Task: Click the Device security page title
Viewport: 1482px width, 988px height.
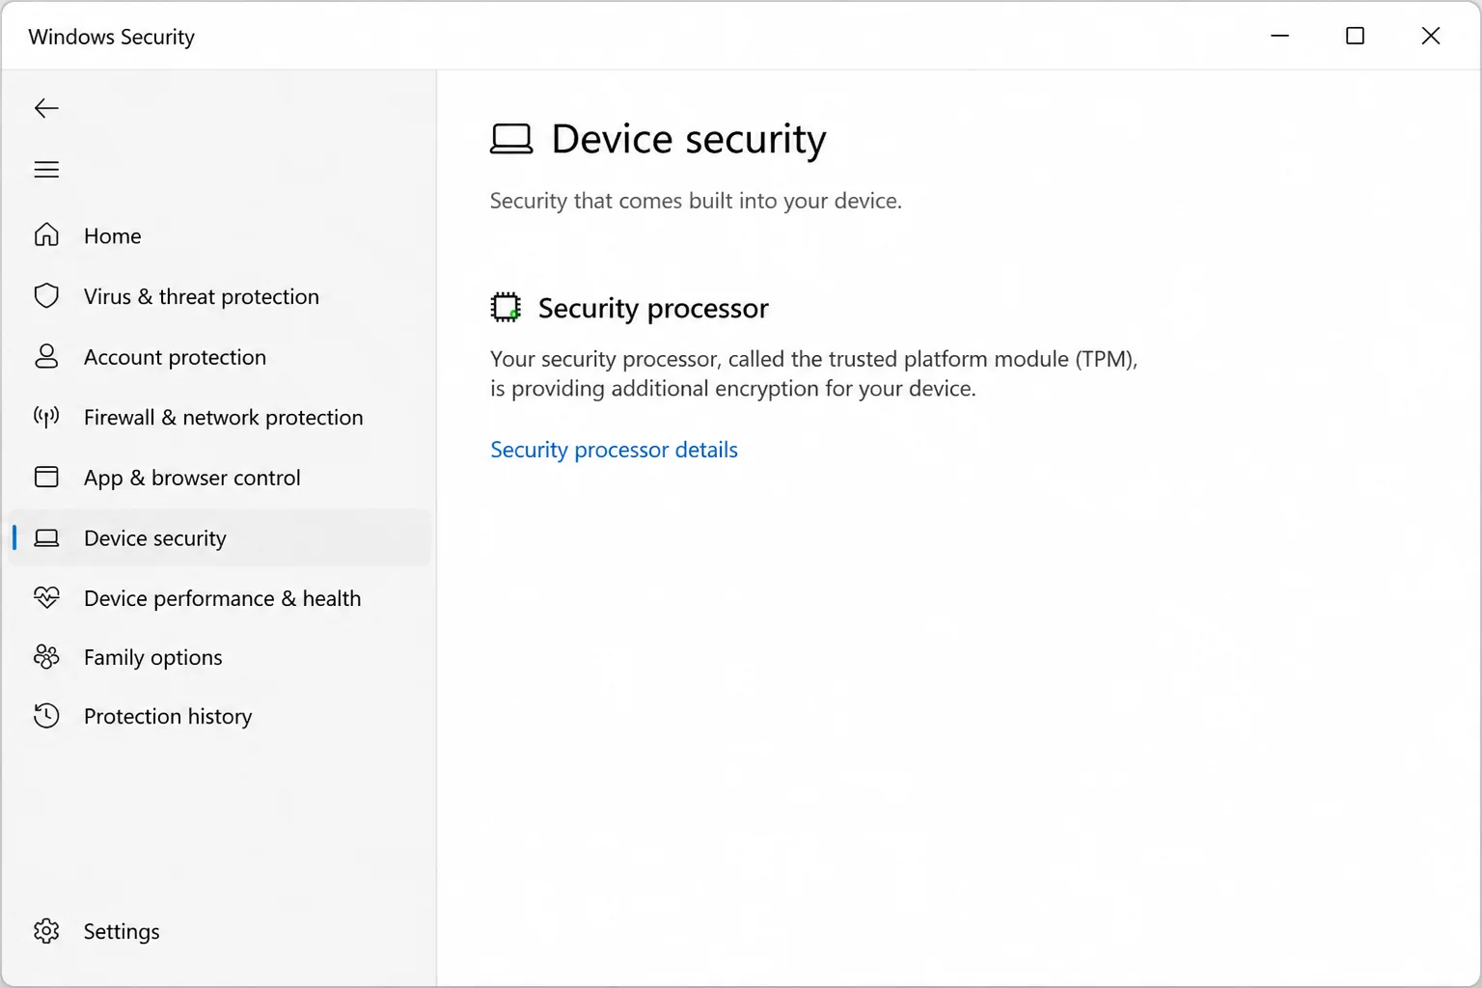Action: (689, 140)
